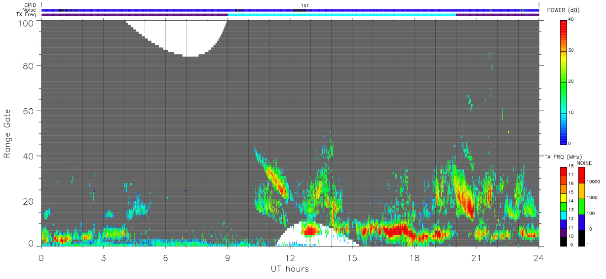This screenshot has width=606, height=279.
Task: Click the CPID label at top left
Action: (30, 5)
